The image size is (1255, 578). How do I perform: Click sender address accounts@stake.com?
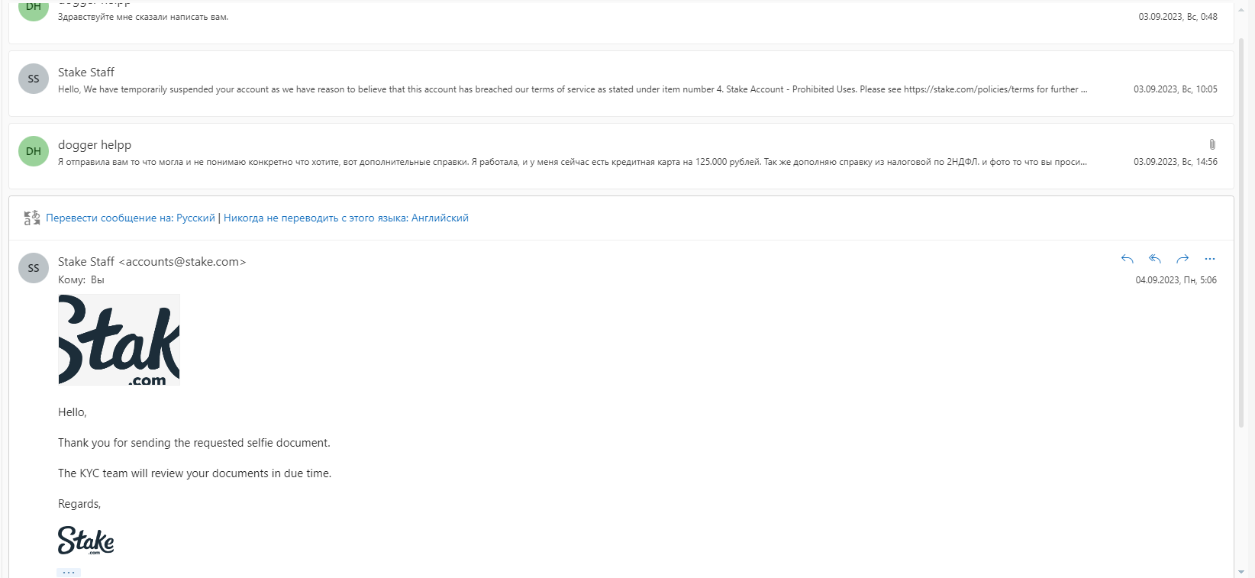point(182,262)
